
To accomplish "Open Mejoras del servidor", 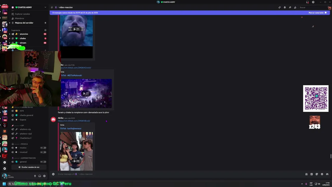I will tap(29, 23).
